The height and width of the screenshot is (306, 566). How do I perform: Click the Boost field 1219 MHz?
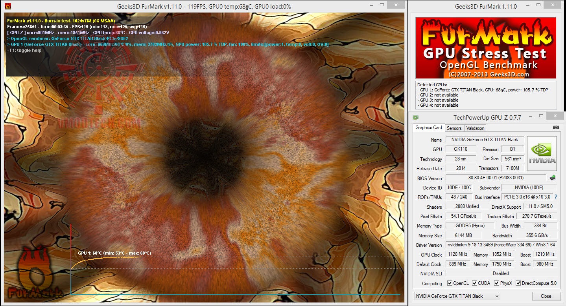(x=545, y=255)
